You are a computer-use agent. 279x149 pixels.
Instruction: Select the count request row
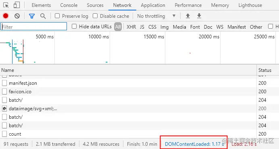point(139,134)
